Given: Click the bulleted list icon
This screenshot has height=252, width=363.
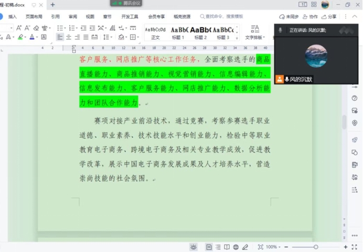Looking at the screenshot, I should pos(60,28).
